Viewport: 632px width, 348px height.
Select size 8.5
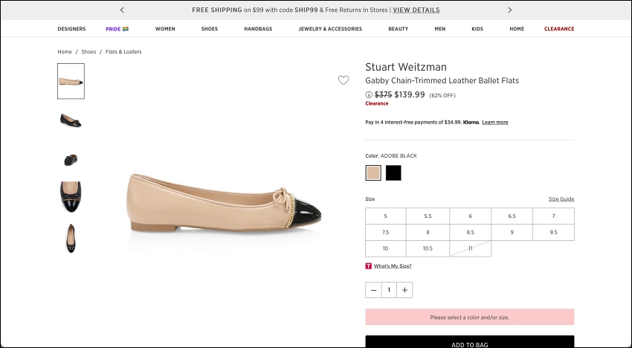[471, 232]
